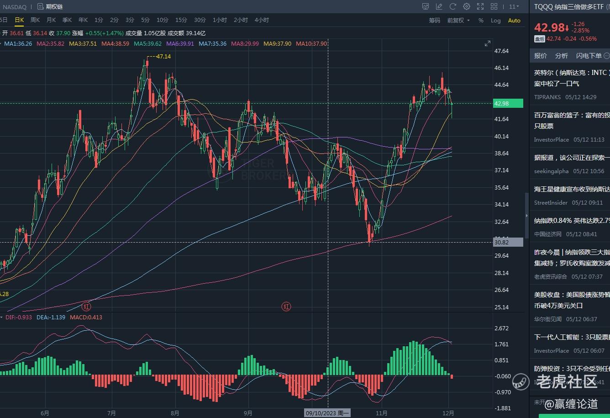The image size is (610, 418).
Task: Expand the MA indicator list arrow
Action: click(x=1, y=43)
